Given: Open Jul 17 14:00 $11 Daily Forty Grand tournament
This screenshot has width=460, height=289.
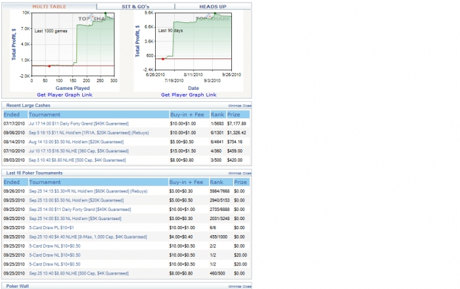Looking at the screenshot, I should (79, 123).
